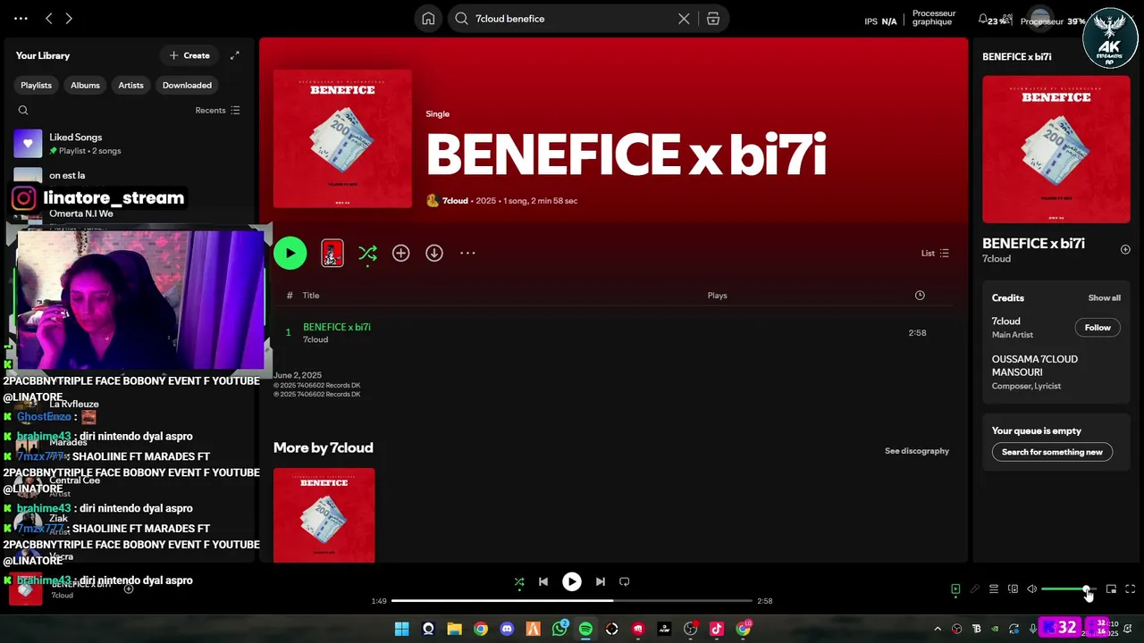This screenshot has height=643, width=1144.
Task: Open more options for the single
Action: pos(467,254)
